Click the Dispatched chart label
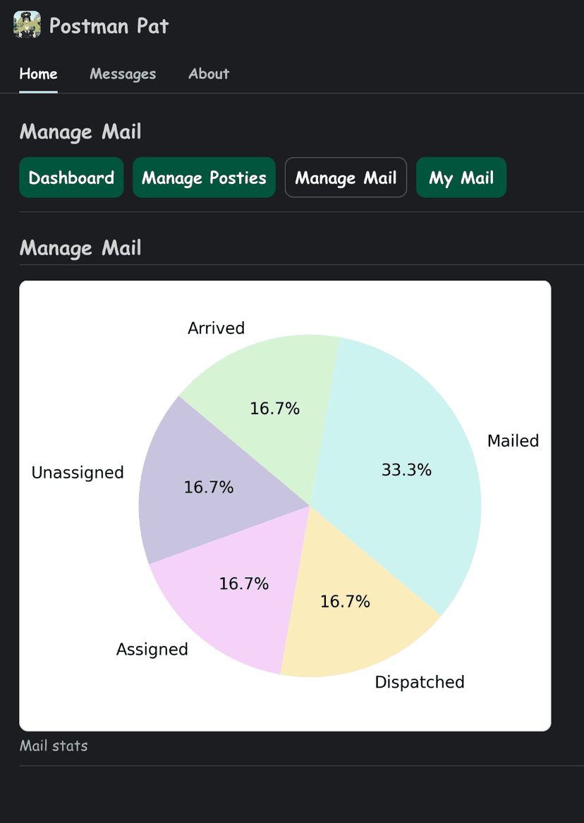This screenshot has height=823, width=584. [420, 682]
